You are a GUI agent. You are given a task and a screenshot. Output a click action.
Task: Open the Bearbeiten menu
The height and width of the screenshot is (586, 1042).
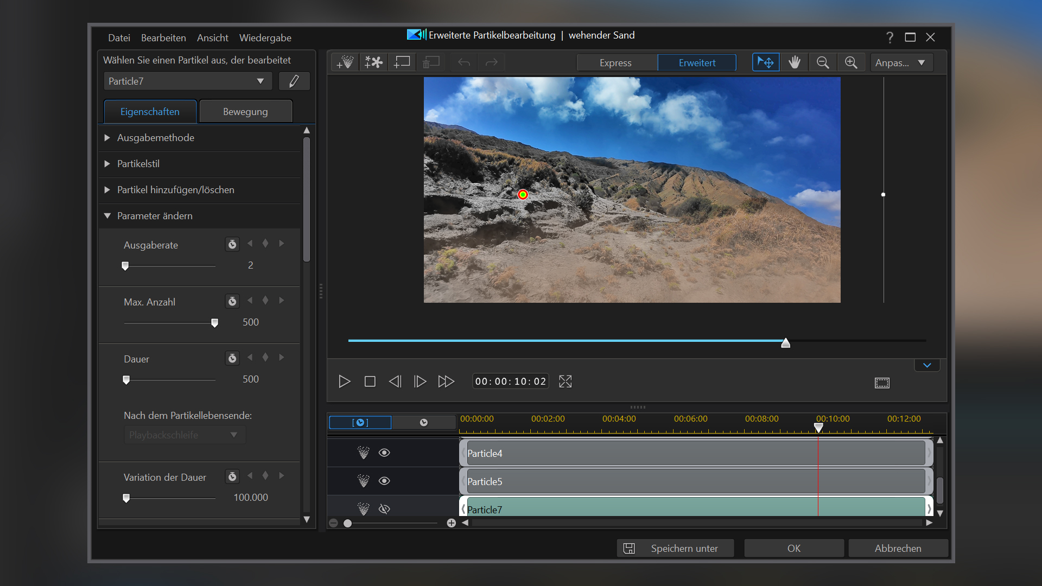point(163,38)
